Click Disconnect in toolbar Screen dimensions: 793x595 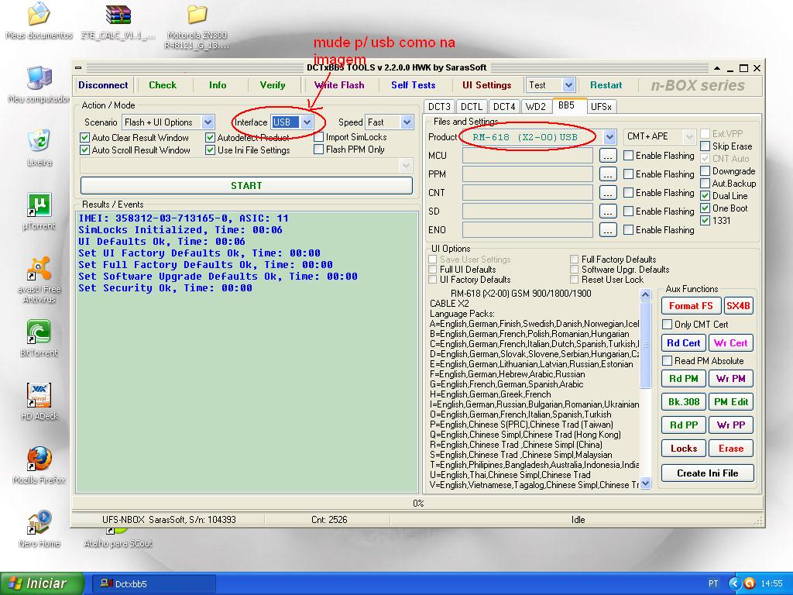(x=103, y=85)
